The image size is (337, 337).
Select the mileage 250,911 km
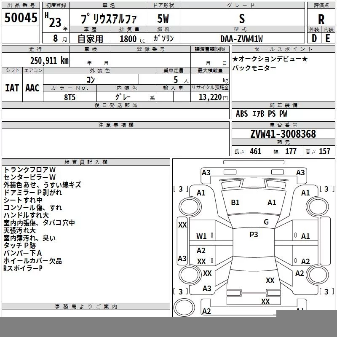(49, 61)
